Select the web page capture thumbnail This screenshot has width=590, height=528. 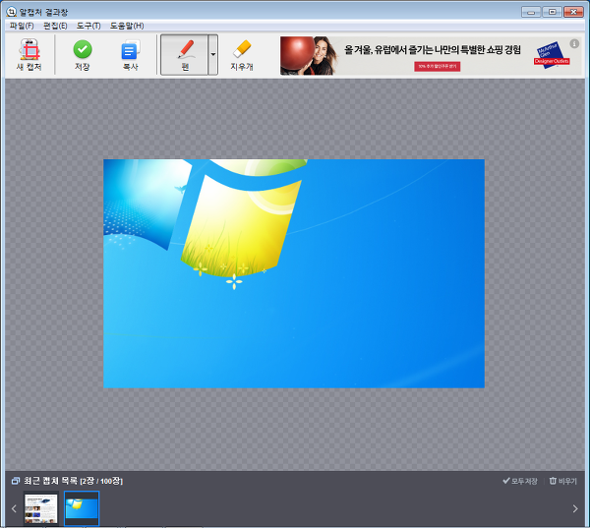click(x=41, y=508)
